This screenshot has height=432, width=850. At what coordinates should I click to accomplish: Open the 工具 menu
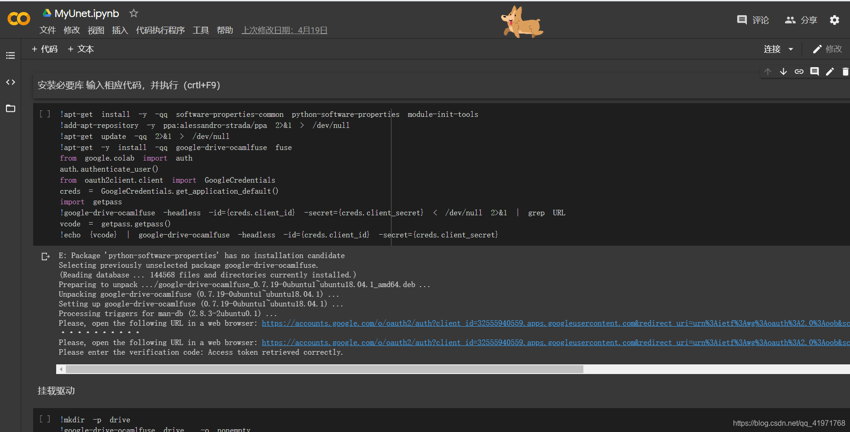[x=201, y=30]
